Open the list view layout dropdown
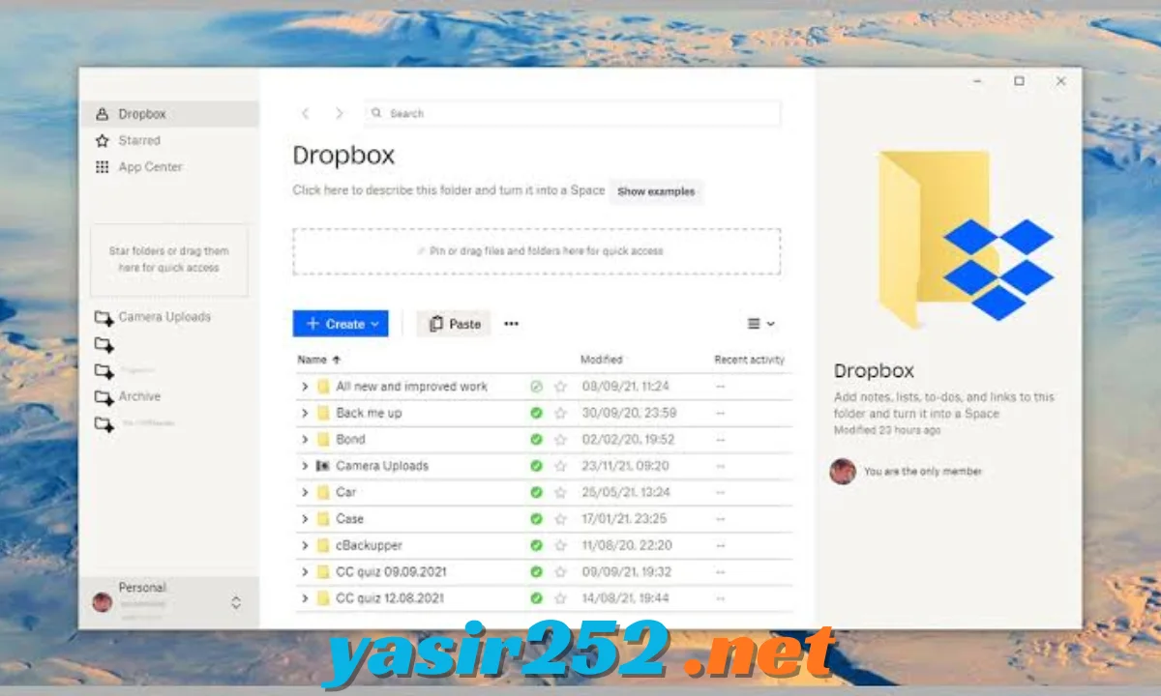This screenshot has height=696, width=1161. tap(762, 324)
